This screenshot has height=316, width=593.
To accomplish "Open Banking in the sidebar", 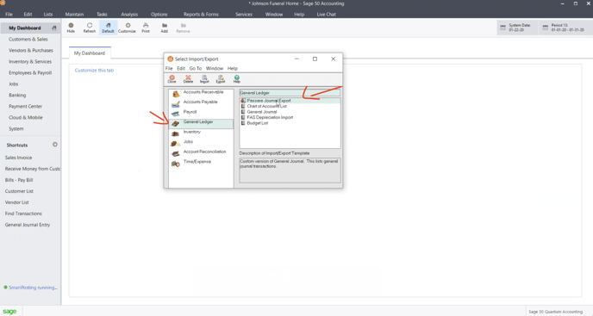I will 17,96.
